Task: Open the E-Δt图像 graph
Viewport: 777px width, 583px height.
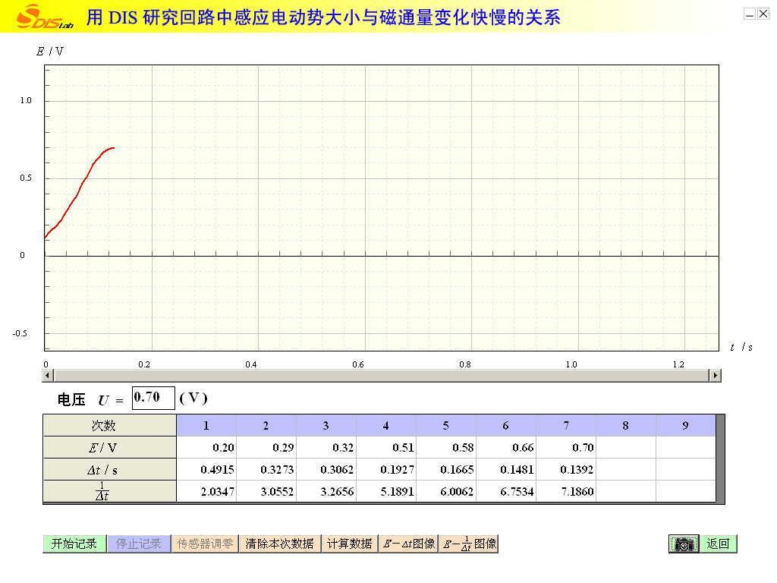Action: [409, 544]
